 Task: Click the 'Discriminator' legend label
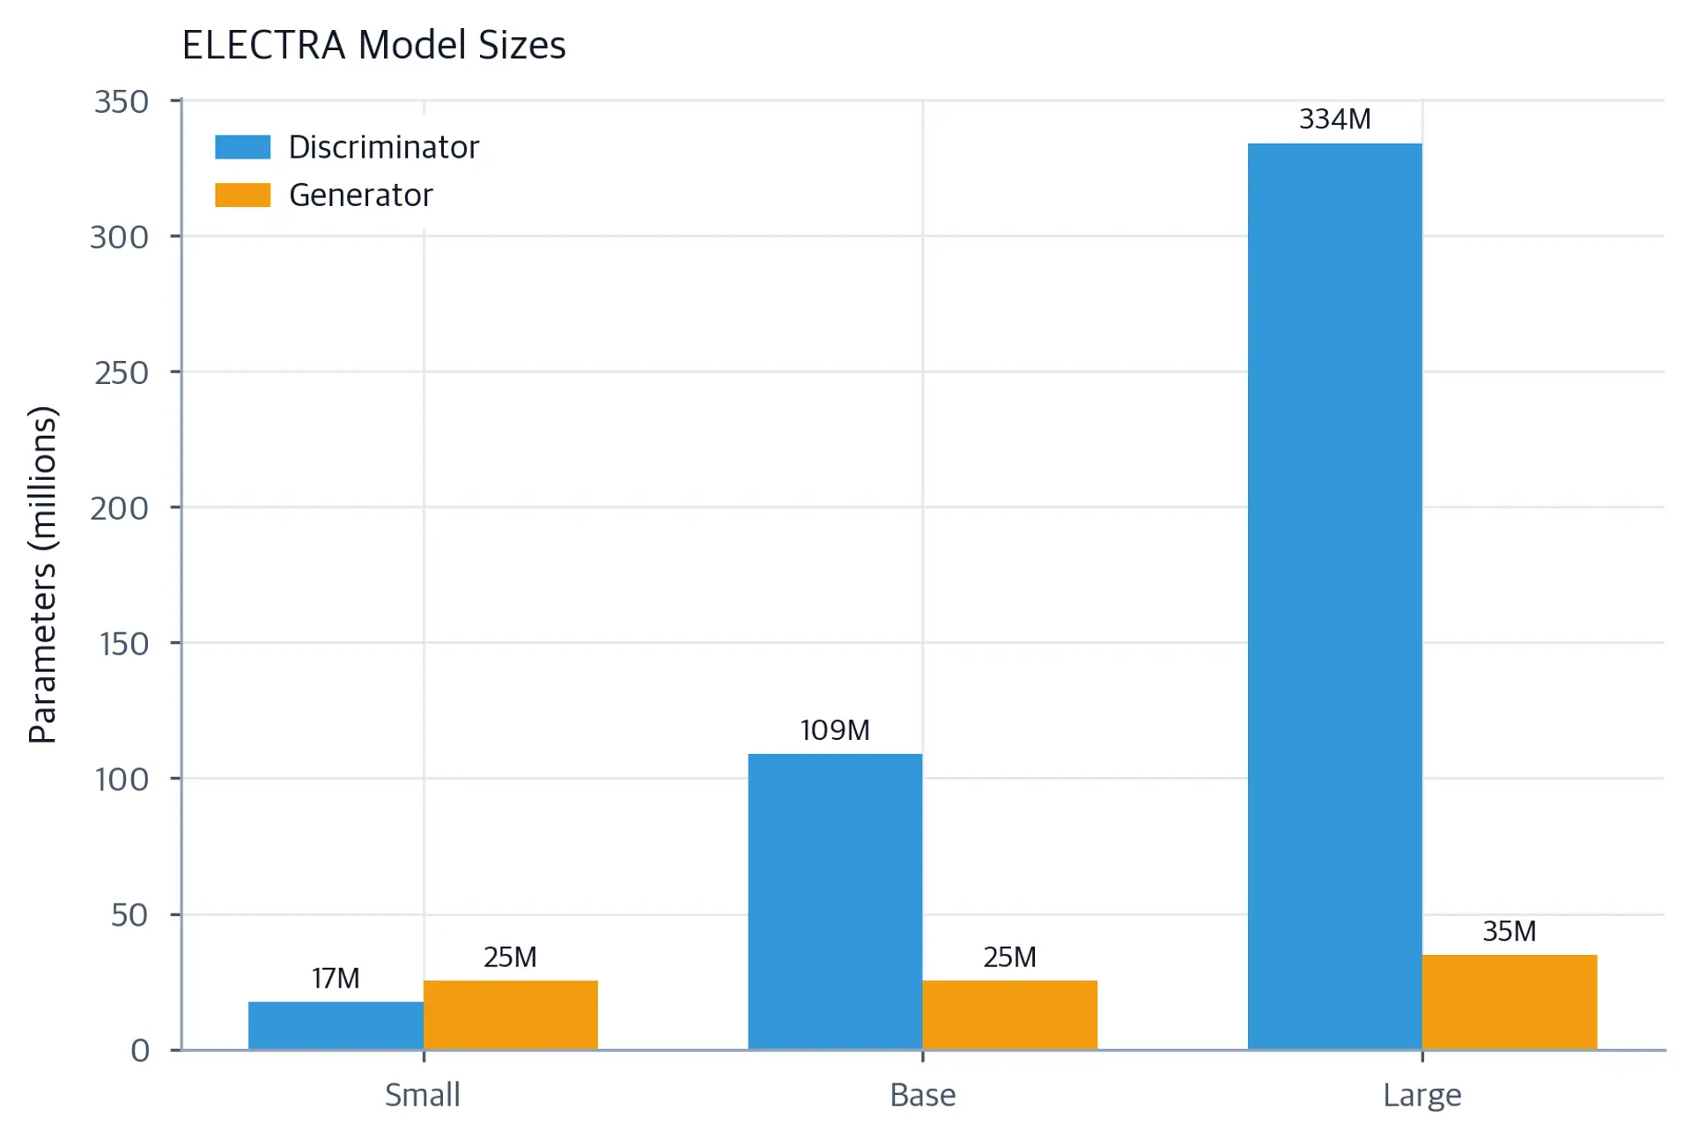click(383, 147)
